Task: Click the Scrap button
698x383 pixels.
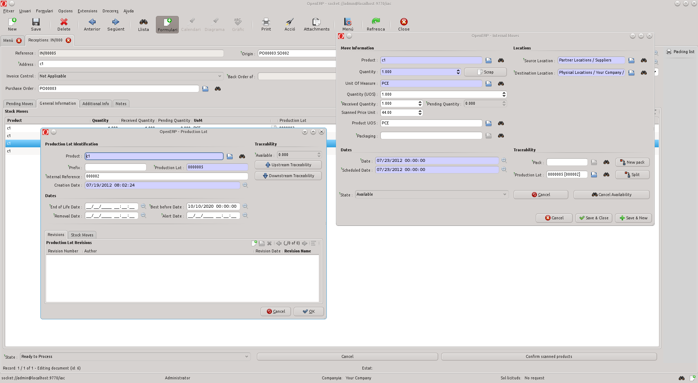Action: tap(485, 72)
